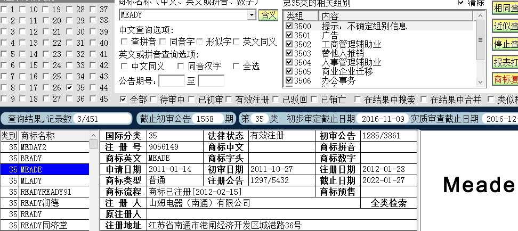Uncheck group 3506 办公事务
The image size is (518, 231).
289,80
